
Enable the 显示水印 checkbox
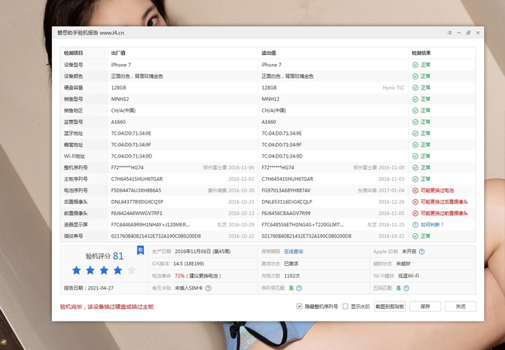tap(345, 306)
